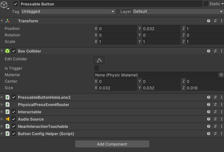Viewport: 224px width, 152px height.
Task: Disable the Audio Source component checkbox
Action: point(14,119)
